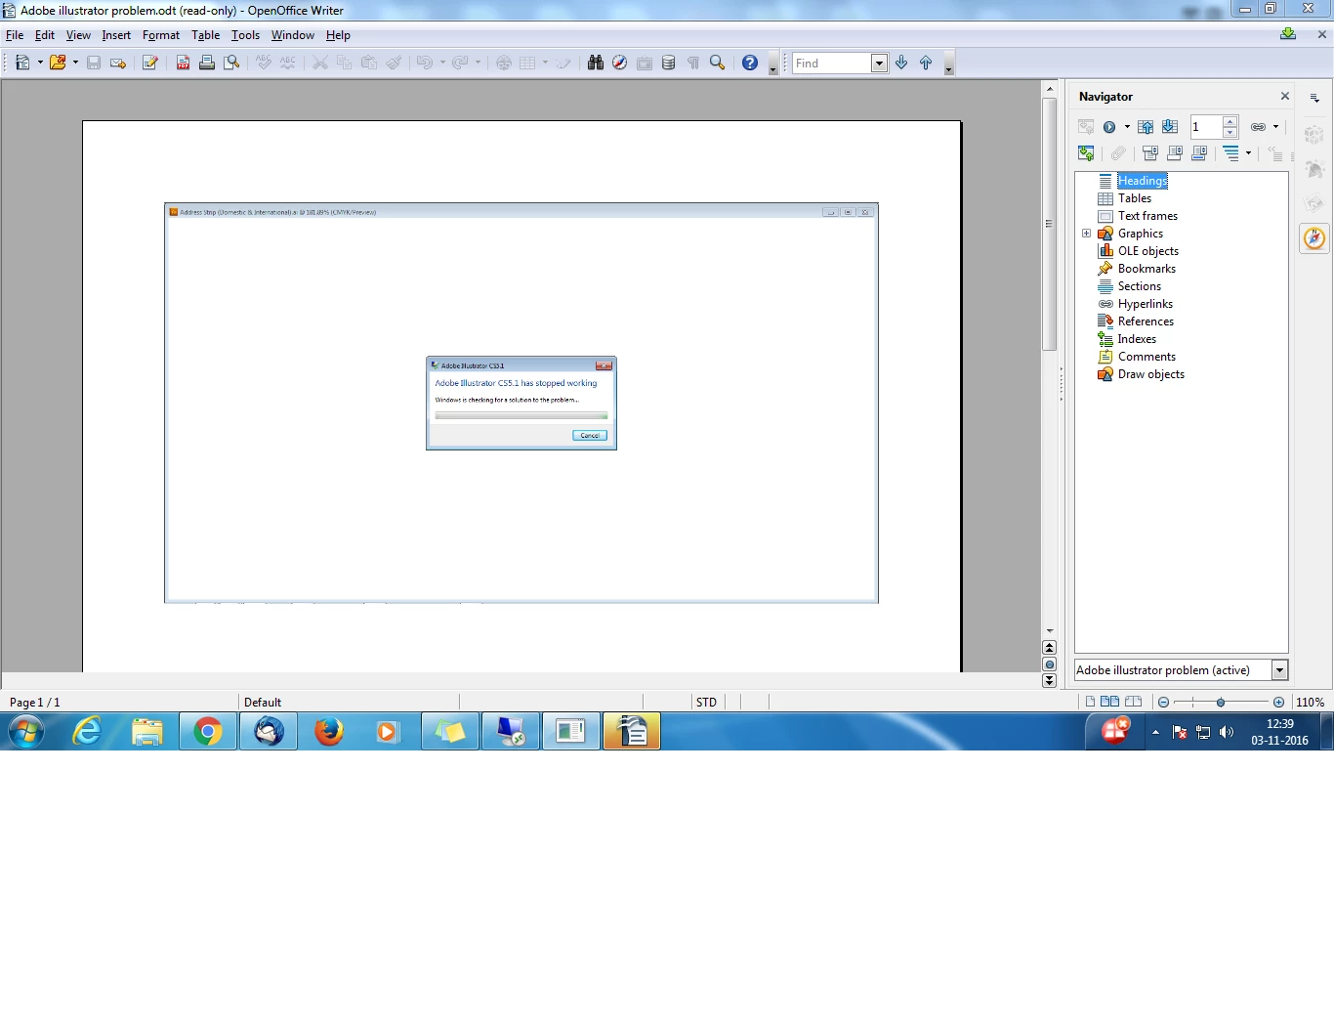Open the Edit menu
The image size is (1334, 1028).
(x=45, y=35)
